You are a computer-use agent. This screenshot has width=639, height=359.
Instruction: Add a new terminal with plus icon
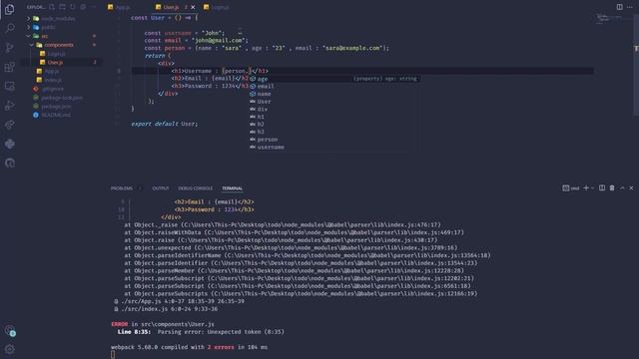[586, 188]
